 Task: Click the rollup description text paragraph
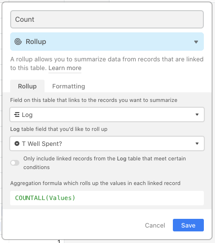(x=107, y=64)
